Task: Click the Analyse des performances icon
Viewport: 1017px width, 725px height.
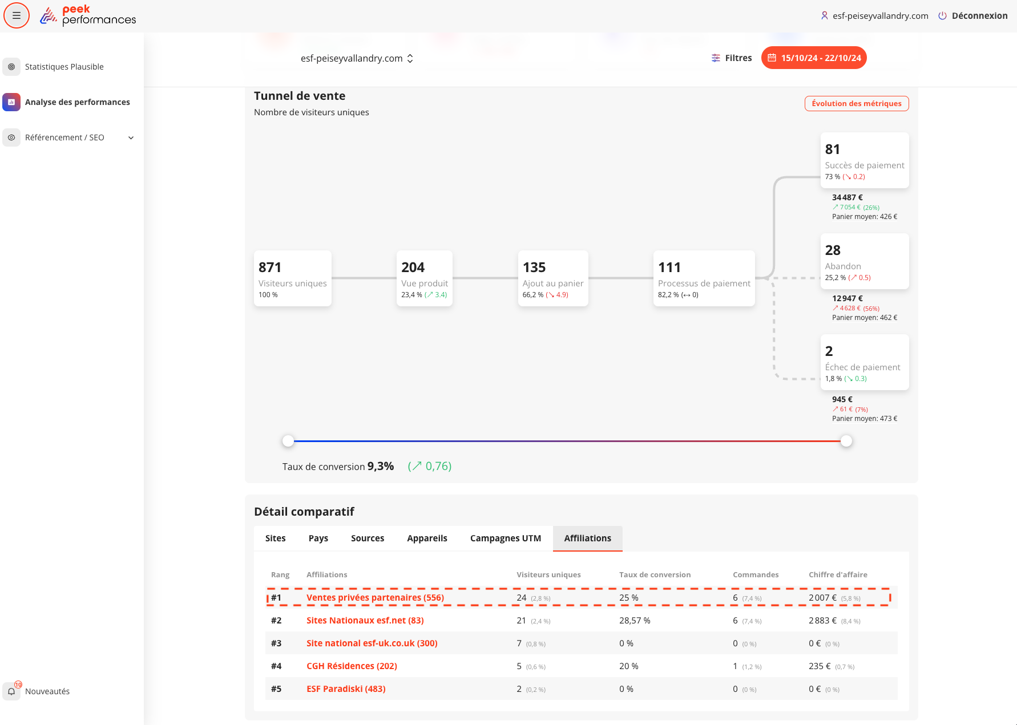Action: click(x=11, y=102)
